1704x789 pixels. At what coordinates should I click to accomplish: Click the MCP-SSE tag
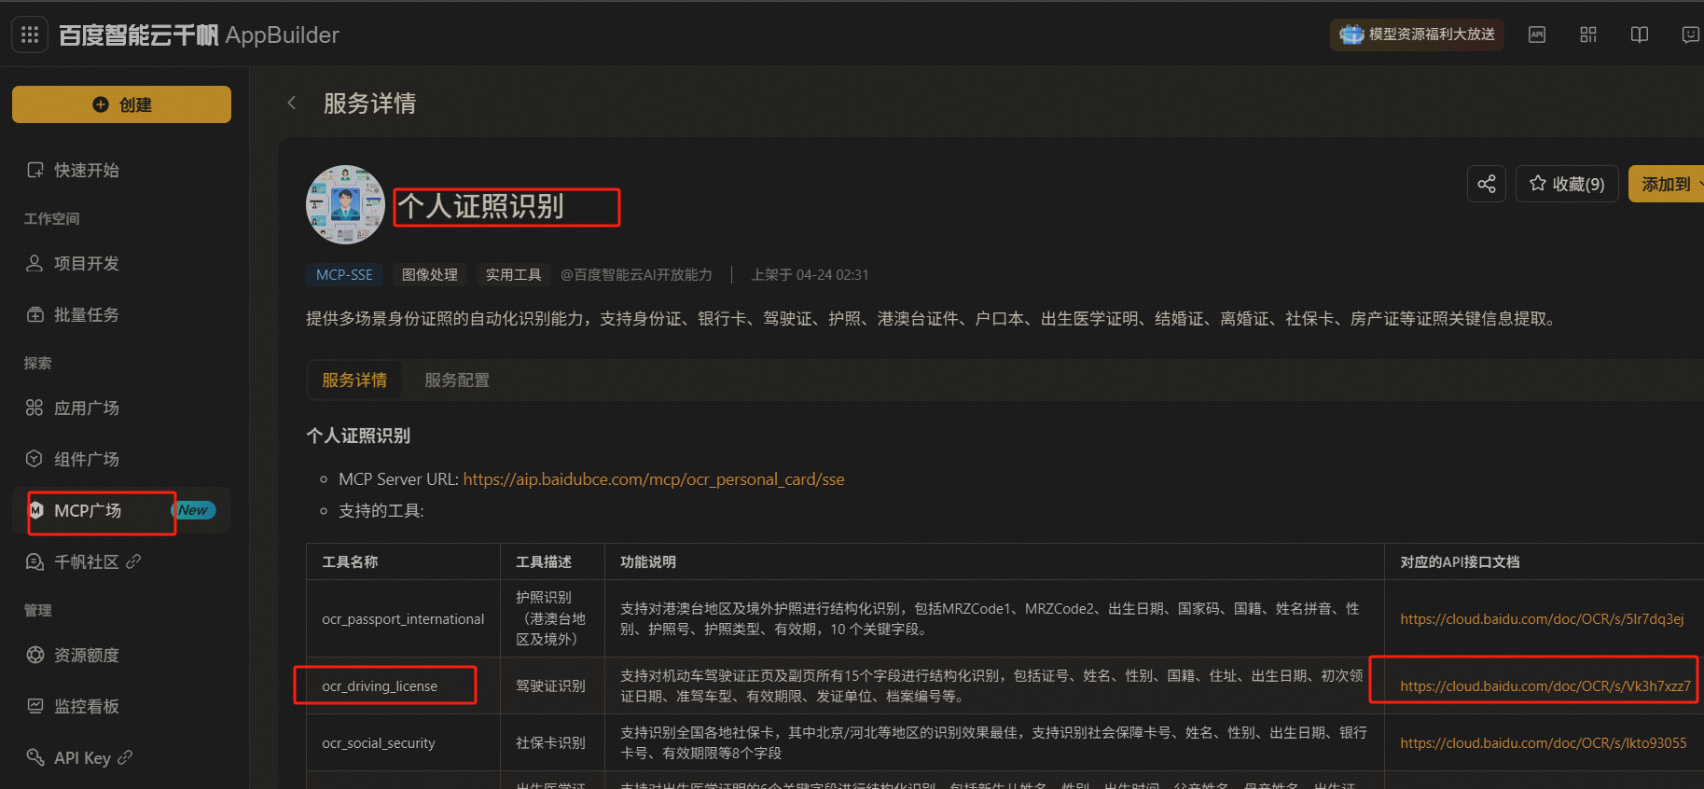(x=344, y=275)
